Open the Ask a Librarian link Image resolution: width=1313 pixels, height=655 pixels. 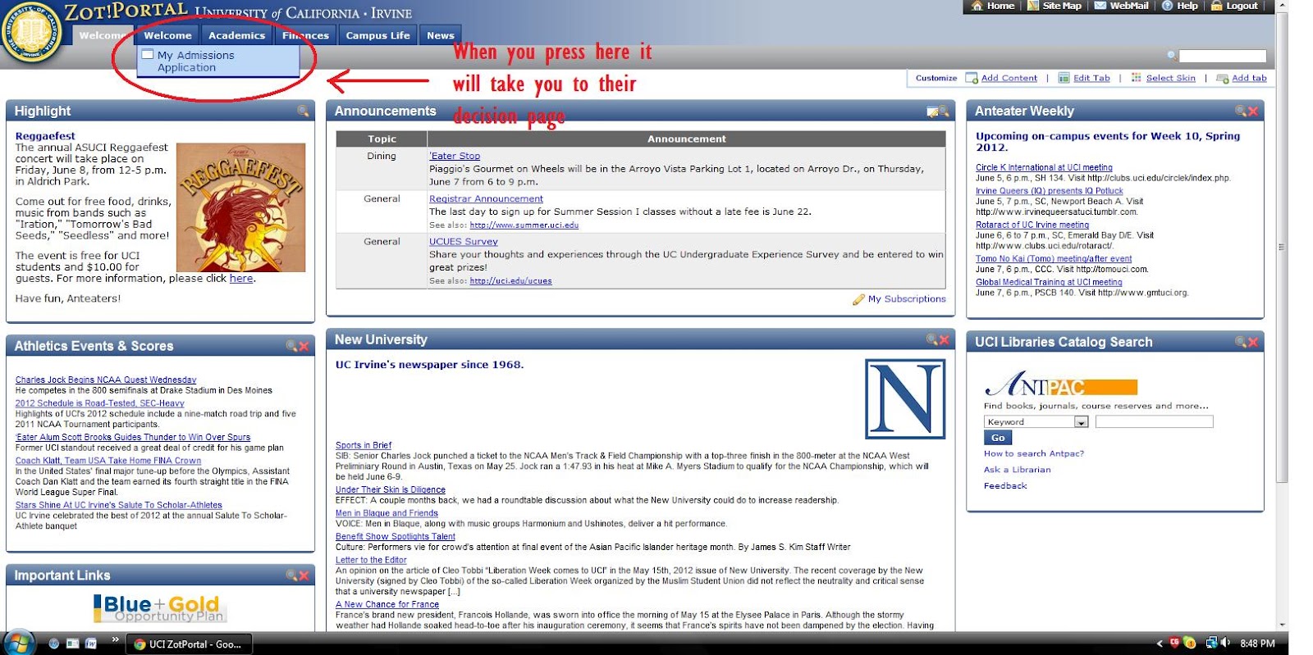coord(1017,470)
